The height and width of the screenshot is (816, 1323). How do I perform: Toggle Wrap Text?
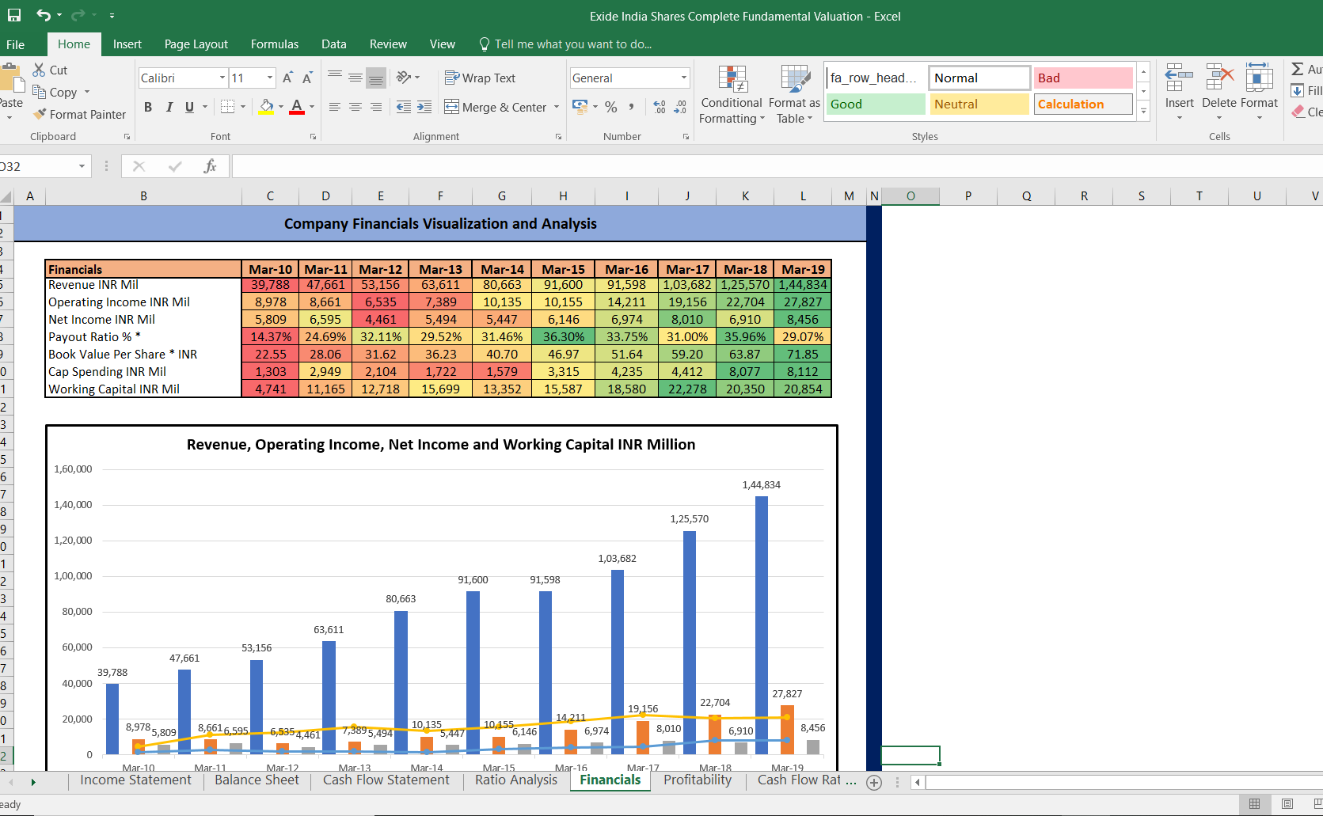(x=480, y=78)
